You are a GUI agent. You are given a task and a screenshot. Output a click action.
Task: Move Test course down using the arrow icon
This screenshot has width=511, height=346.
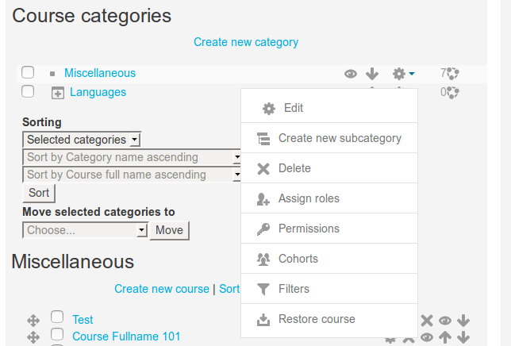click(463, 321)
